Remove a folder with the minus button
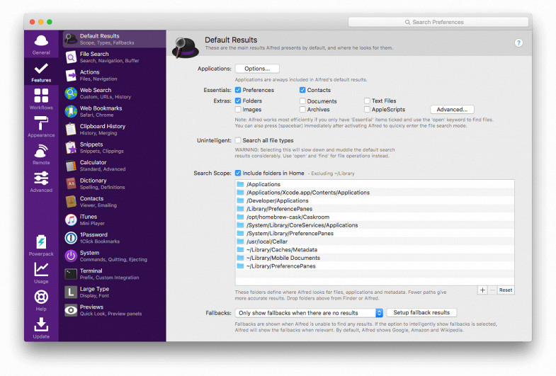556x376 pixels. 492,290
